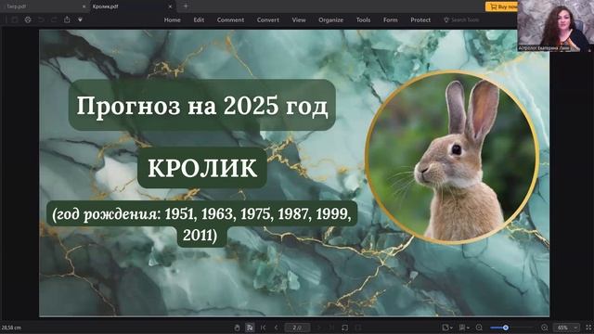The height and width of the screenshot is (334, 594).
Task: Click the Redo arrow icon
Action: pos(54,19)
